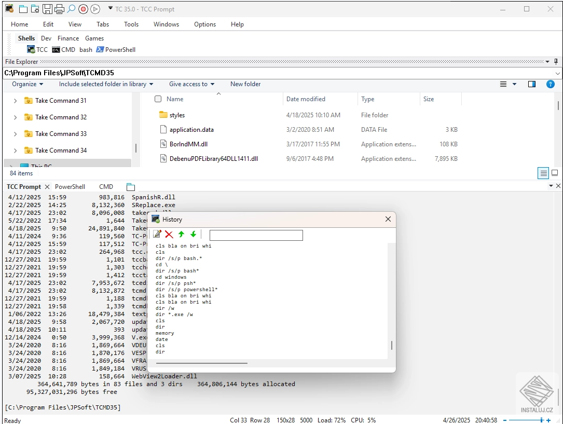Click the New folder button
This screenshot has width=563, height=424.
(x=245, y=84)
